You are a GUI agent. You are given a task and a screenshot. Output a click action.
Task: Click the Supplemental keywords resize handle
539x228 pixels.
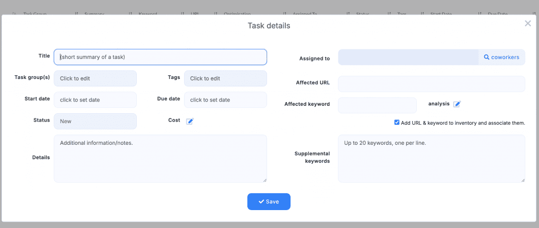pyautogui.click(x=523, y=180)
